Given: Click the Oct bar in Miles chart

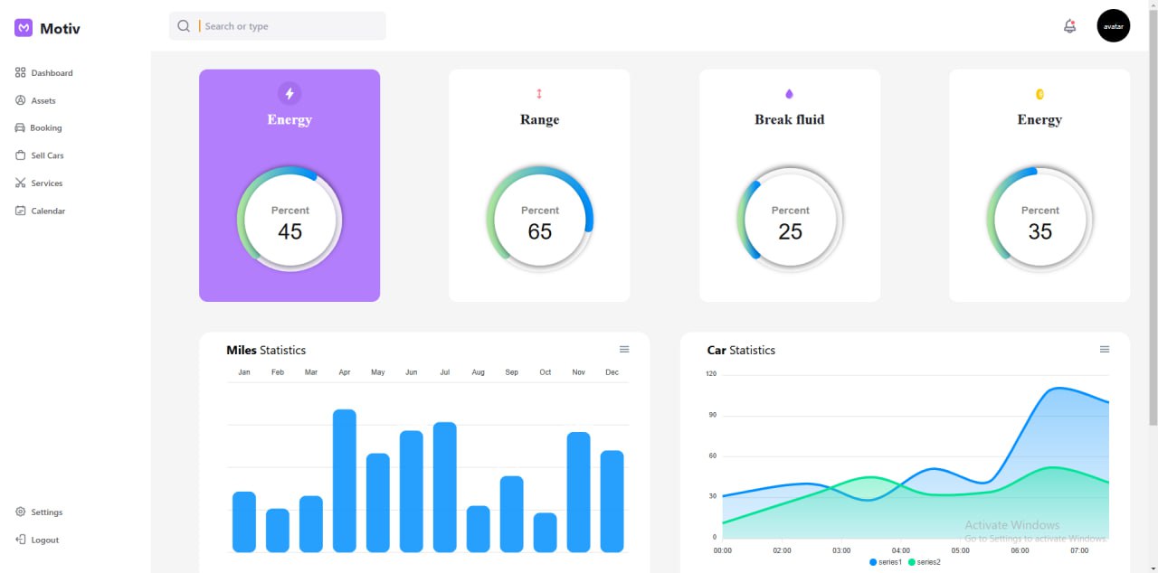Looking at the screenshot, I should coord(546,532).
